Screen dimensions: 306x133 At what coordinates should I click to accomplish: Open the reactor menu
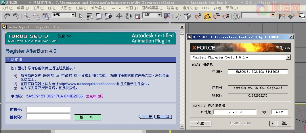point(116,8)
